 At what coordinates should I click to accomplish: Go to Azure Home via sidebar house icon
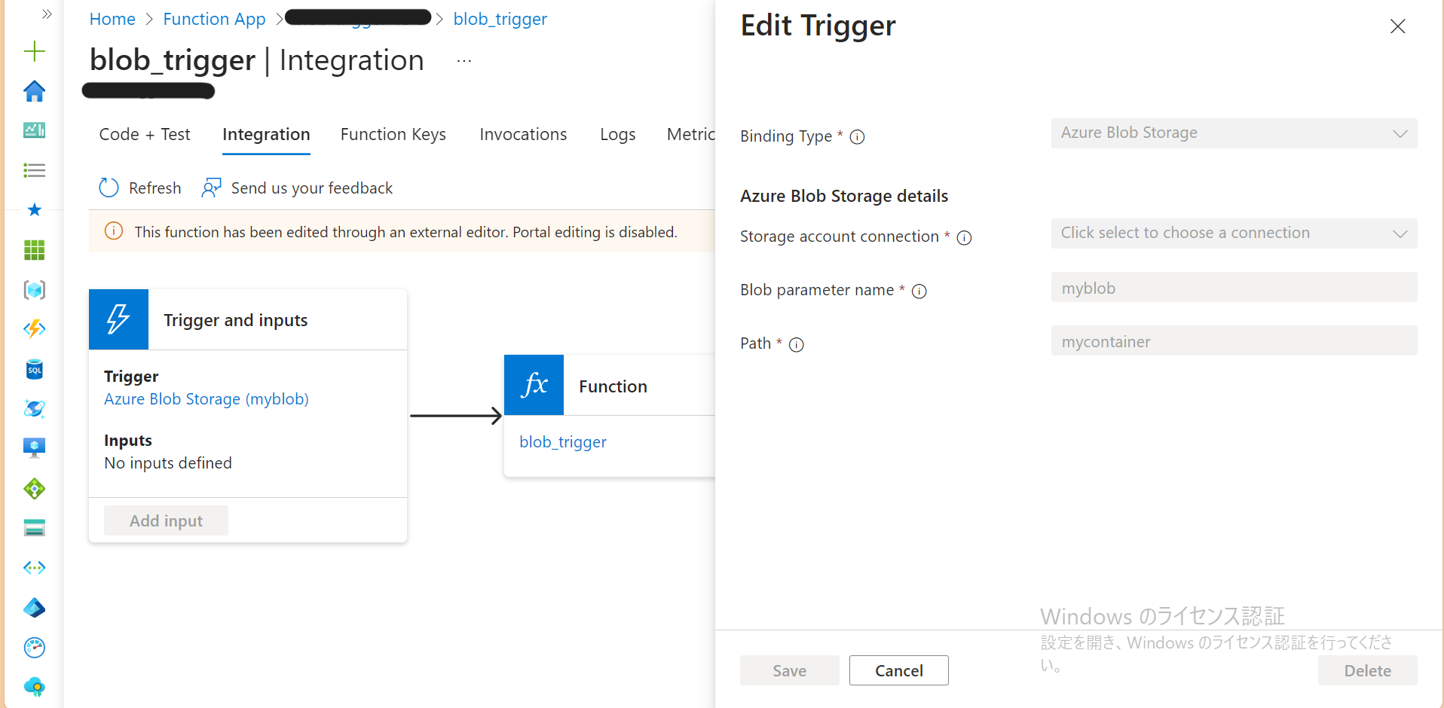click(x=35, y=91)
